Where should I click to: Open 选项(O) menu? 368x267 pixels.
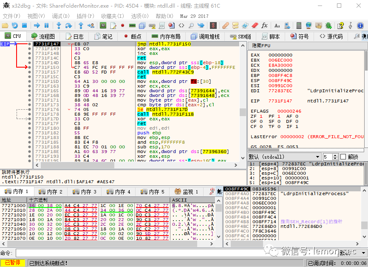click(x=140, y=16)
